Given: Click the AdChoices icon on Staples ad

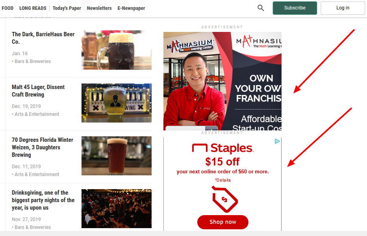Looking at the screenshot, I should (277, 141).
